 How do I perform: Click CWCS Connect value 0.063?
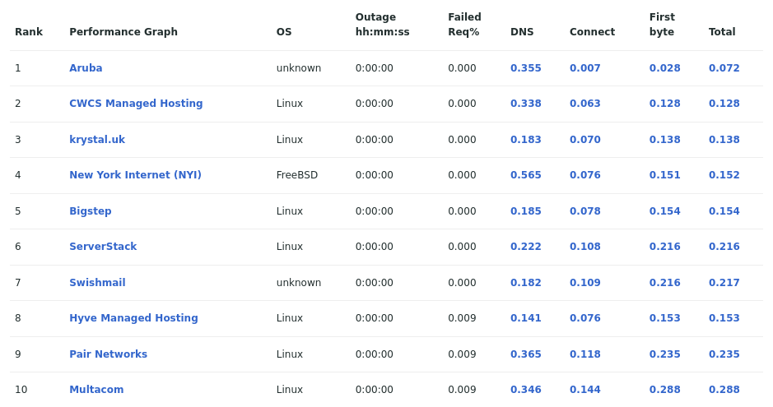point(585,104)
